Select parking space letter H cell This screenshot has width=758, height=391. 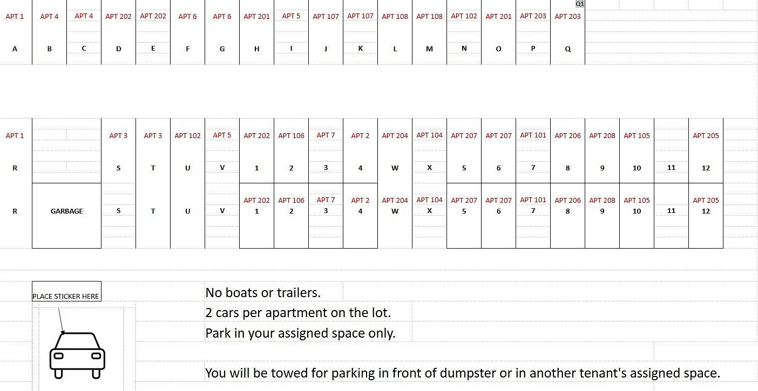tap(256, 49)
